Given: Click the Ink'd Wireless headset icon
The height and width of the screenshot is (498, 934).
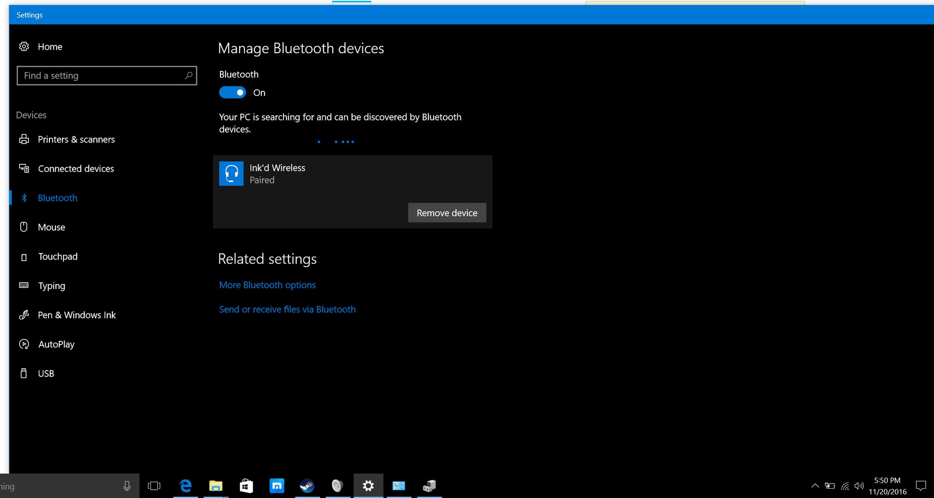Looking at the screenshot, I should click(x=231, y=174).
